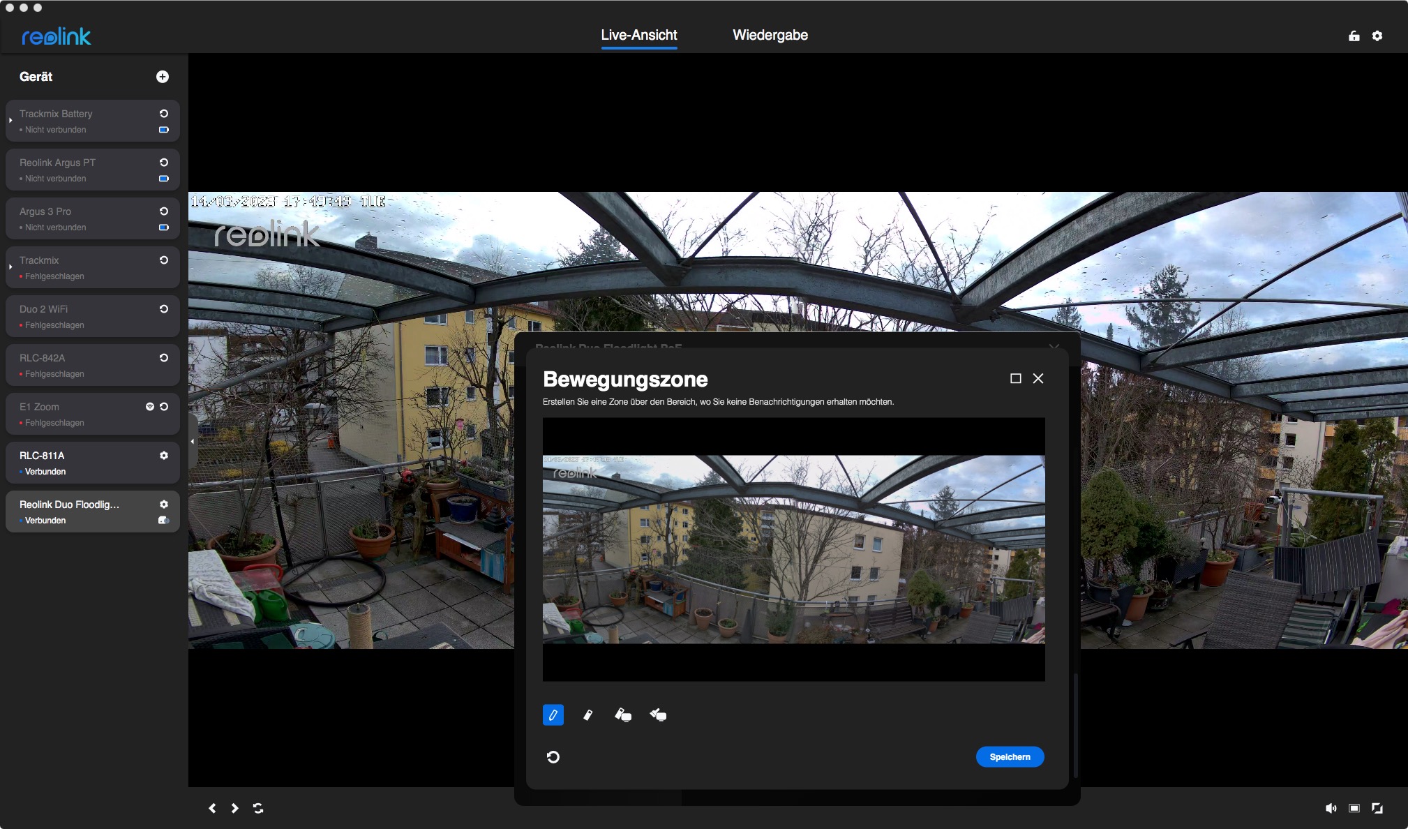Open RLC-811A settings gear
Viewport: 1408px width, 829px height.
click(164, 456)
